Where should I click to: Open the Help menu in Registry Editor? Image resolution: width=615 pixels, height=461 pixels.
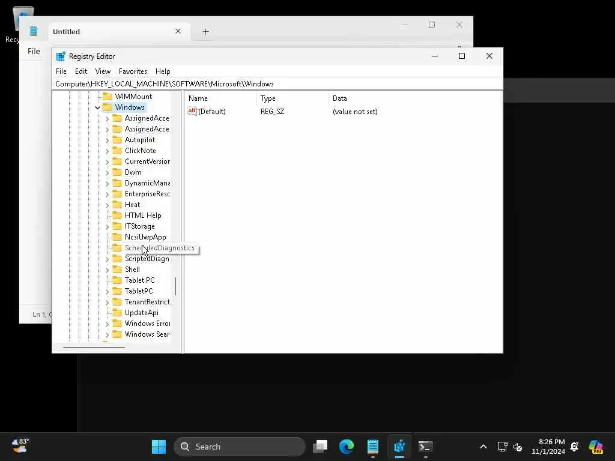pyautogui.click(x=163, y=71)
